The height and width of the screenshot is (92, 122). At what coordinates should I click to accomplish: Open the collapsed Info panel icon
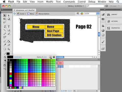click(x=103, y=30)
